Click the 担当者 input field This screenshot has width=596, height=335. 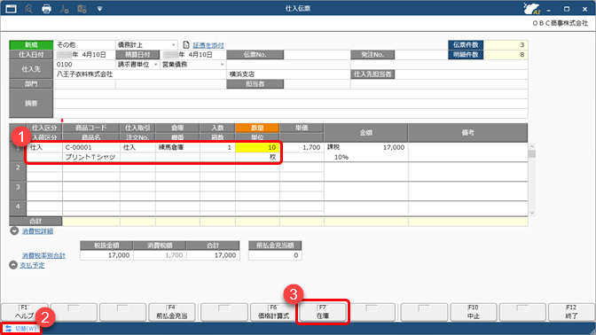click(317, 84)
